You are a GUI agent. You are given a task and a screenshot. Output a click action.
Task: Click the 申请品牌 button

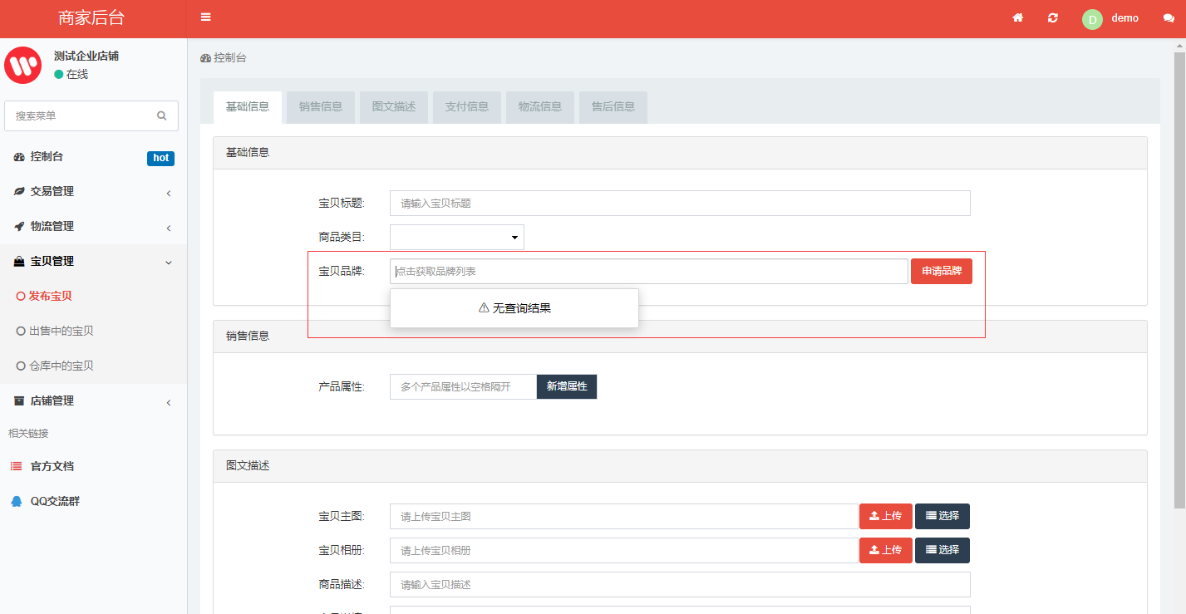pyautogui.click(x=941, y=272)
